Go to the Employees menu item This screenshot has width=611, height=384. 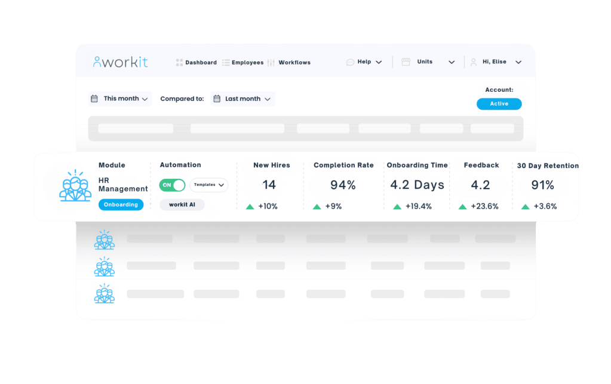[247, 63]
